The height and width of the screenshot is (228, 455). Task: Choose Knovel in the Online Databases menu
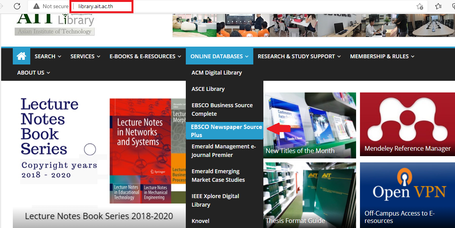(x=200, y=221)
